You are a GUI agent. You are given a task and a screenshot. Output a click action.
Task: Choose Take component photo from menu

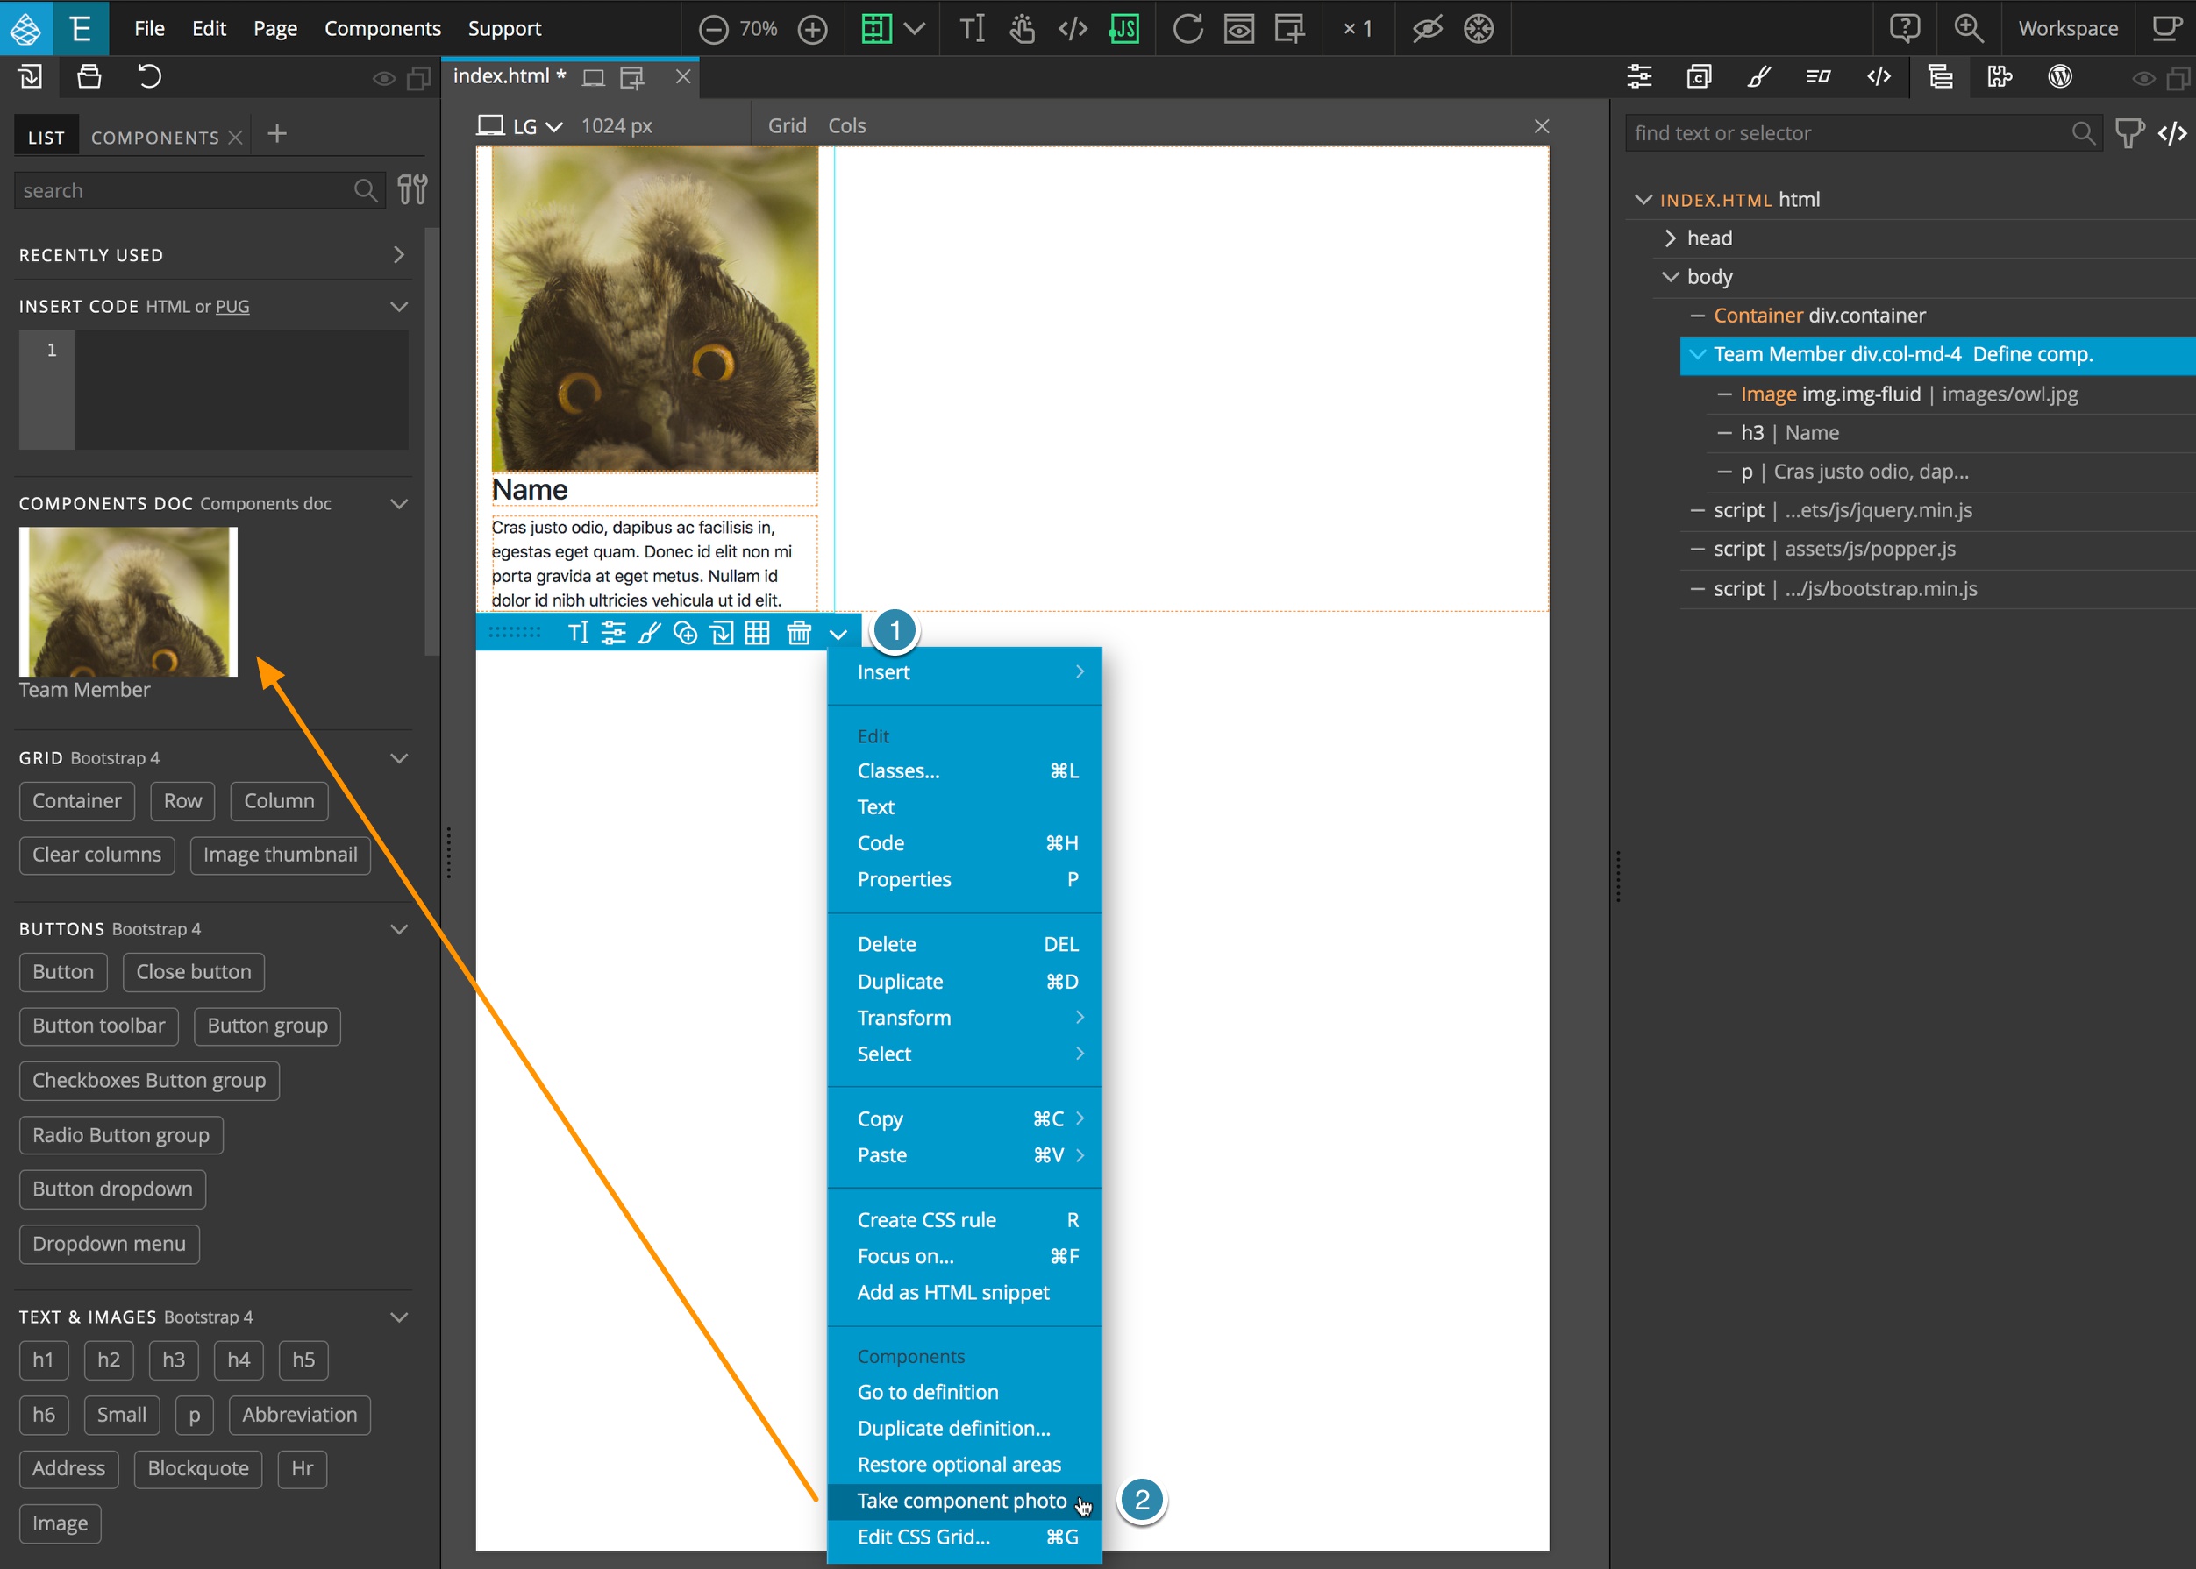(965, 1502)
